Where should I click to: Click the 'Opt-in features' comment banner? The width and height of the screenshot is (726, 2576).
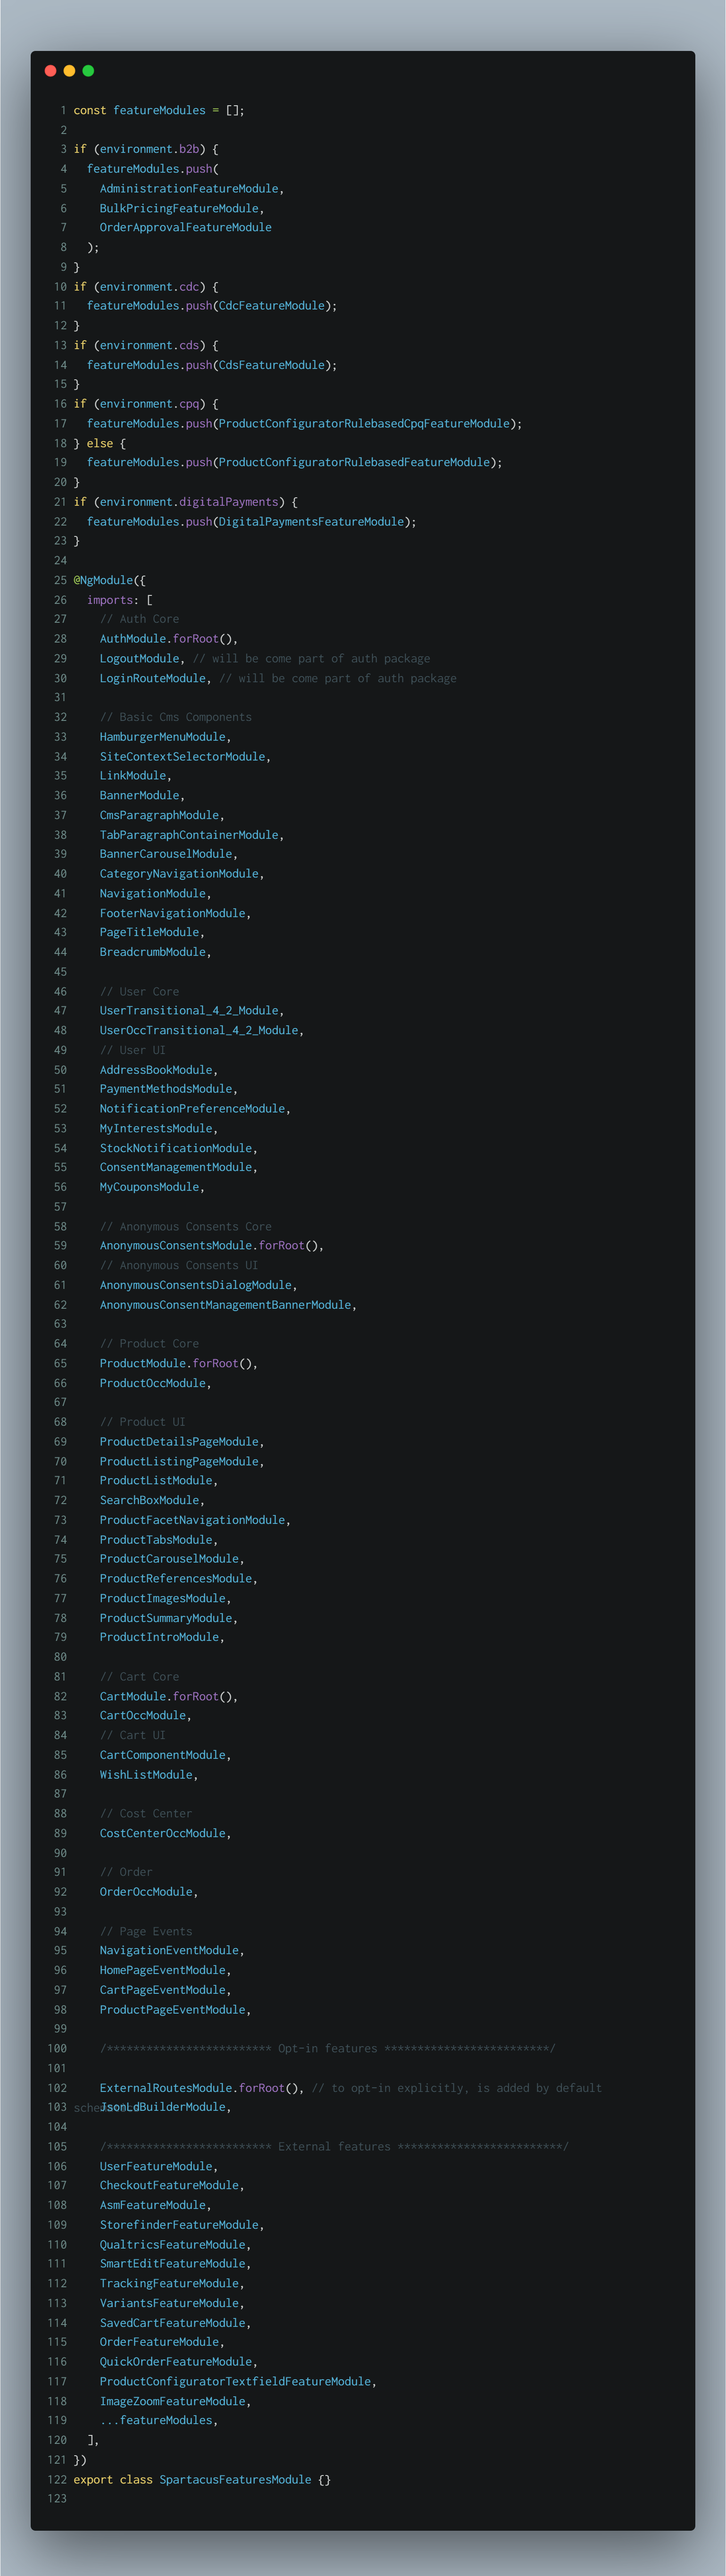click(327, 2049)
